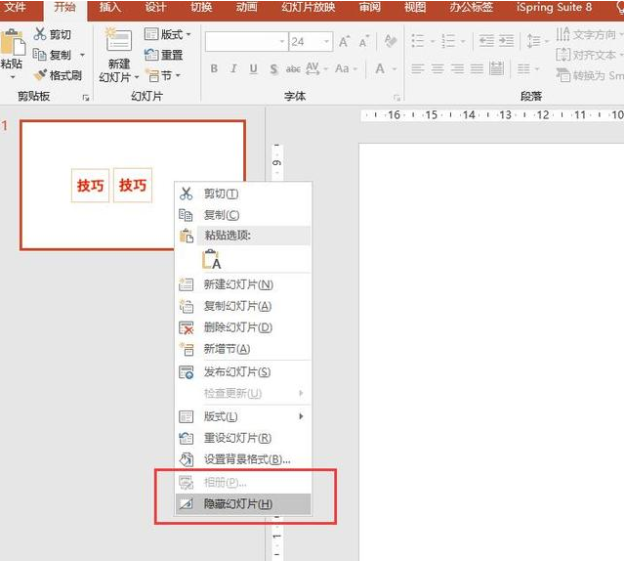Toggle Italic formatting button
This screenshot has height=561, width=625.
(x=234, y=69)
